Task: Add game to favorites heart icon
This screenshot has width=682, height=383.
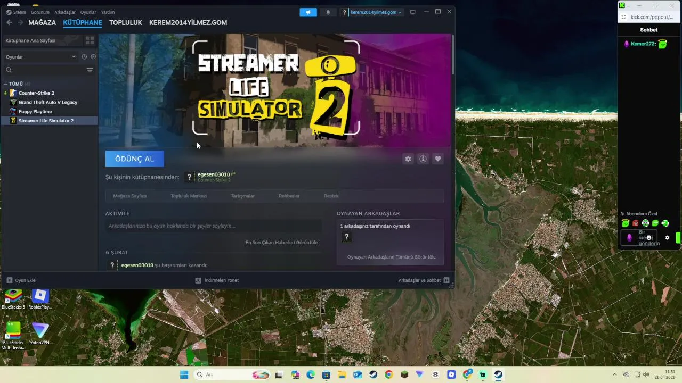Action: [x=438, y=159]
